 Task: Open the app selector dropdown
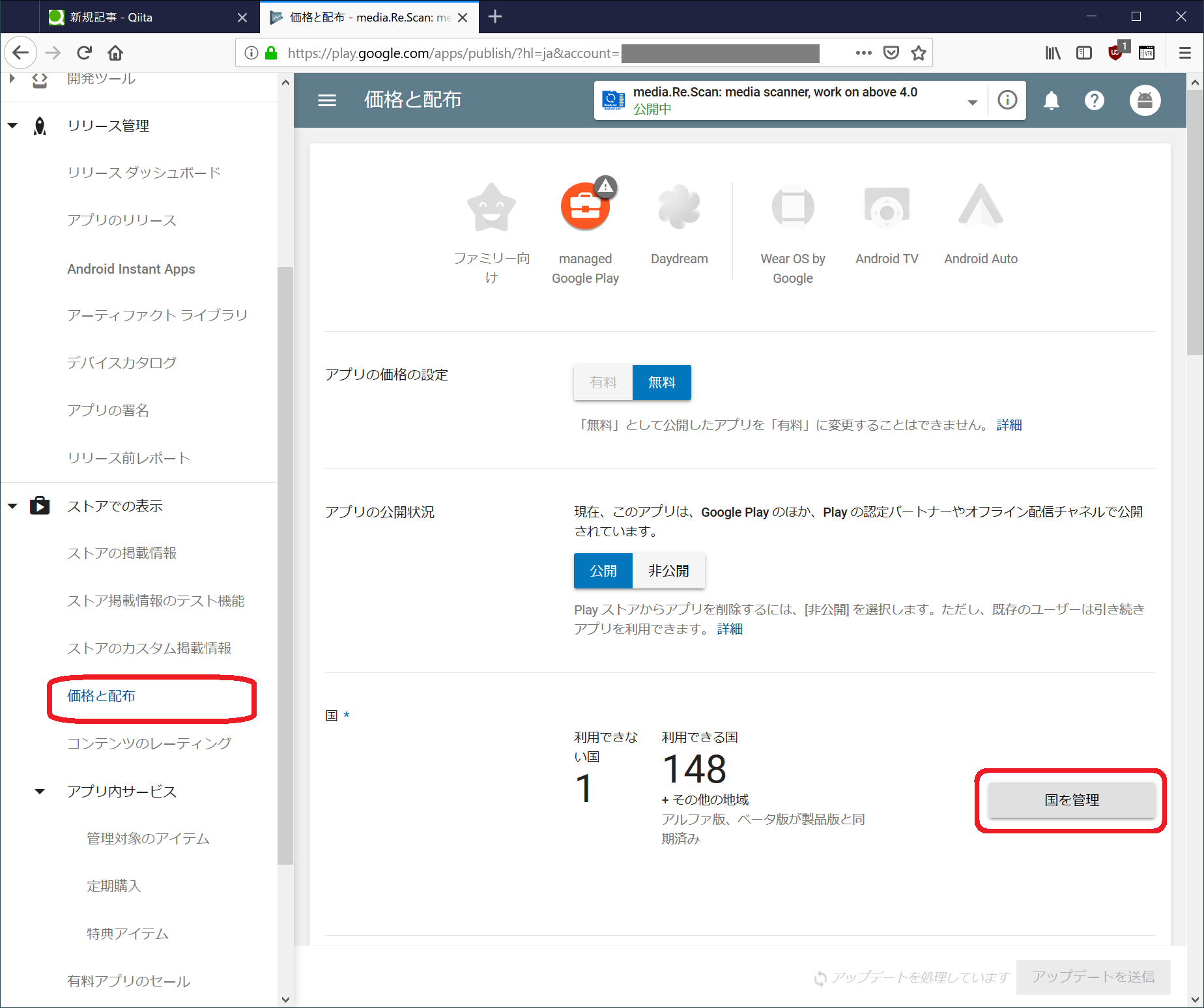click(x=972, y=102)
